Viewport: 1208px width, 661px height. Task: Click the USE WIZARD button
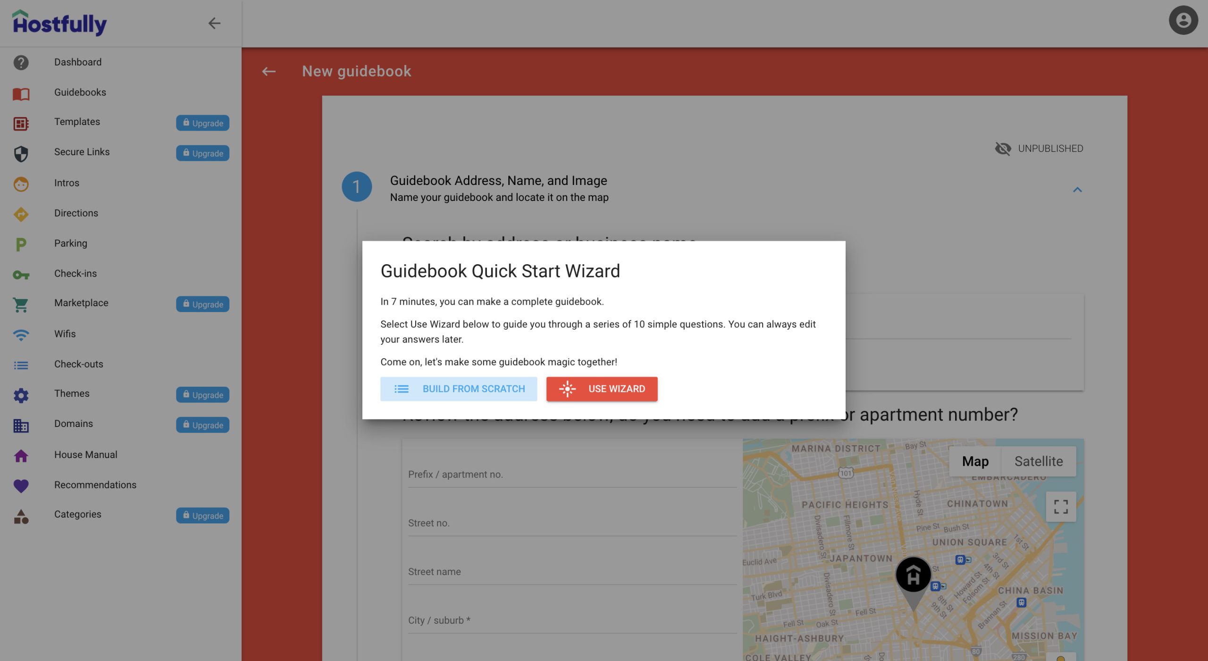coord(602,389)
